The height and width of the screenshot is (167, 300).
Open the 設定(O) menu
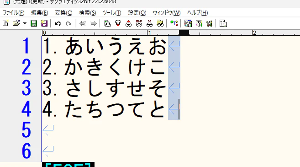pos(137,13)
